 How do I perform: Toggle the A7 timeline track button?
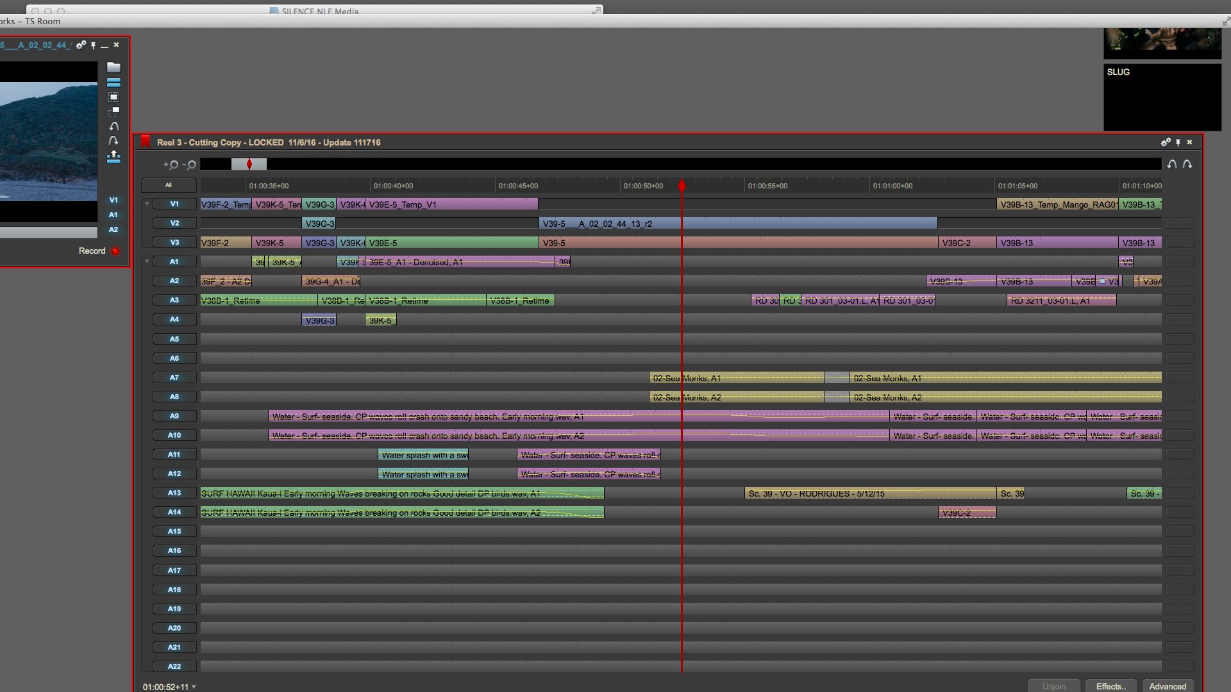pyautogui.click(x=174, y=377)
